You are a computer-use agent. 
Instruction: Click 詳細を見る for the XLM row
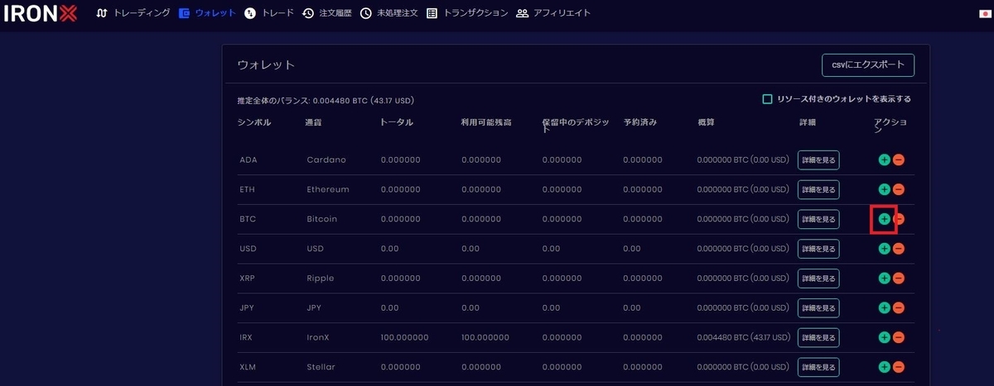pyautogui.click(x=818, y=367)
